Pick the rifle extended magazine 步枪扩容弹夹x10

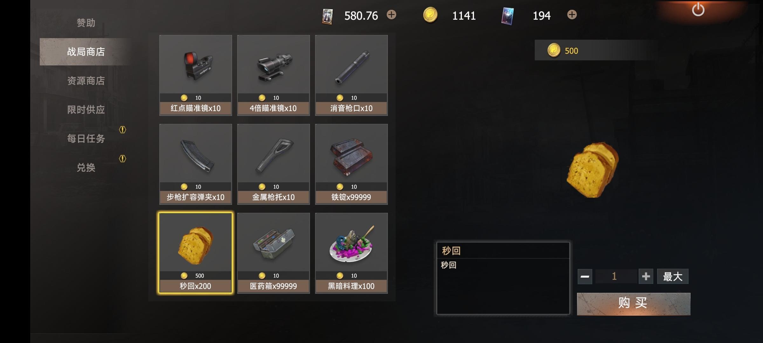[196, 164]
